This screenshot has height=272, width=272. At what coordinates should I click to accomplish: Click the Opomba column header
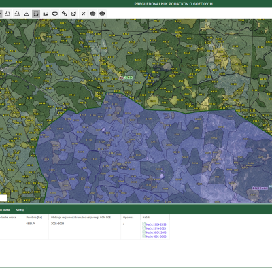click(128, 217)
